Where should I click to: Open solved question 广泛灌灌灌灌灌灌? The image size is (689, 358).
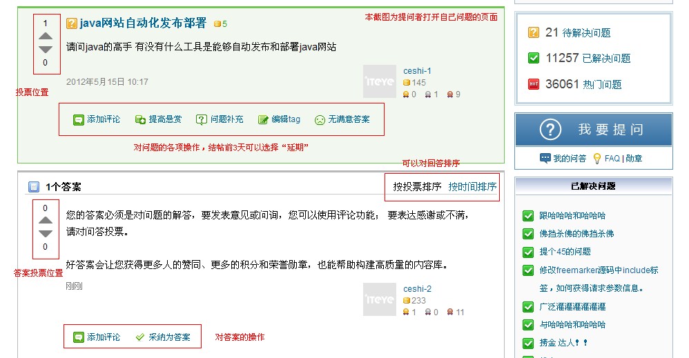tap(572, 306)
